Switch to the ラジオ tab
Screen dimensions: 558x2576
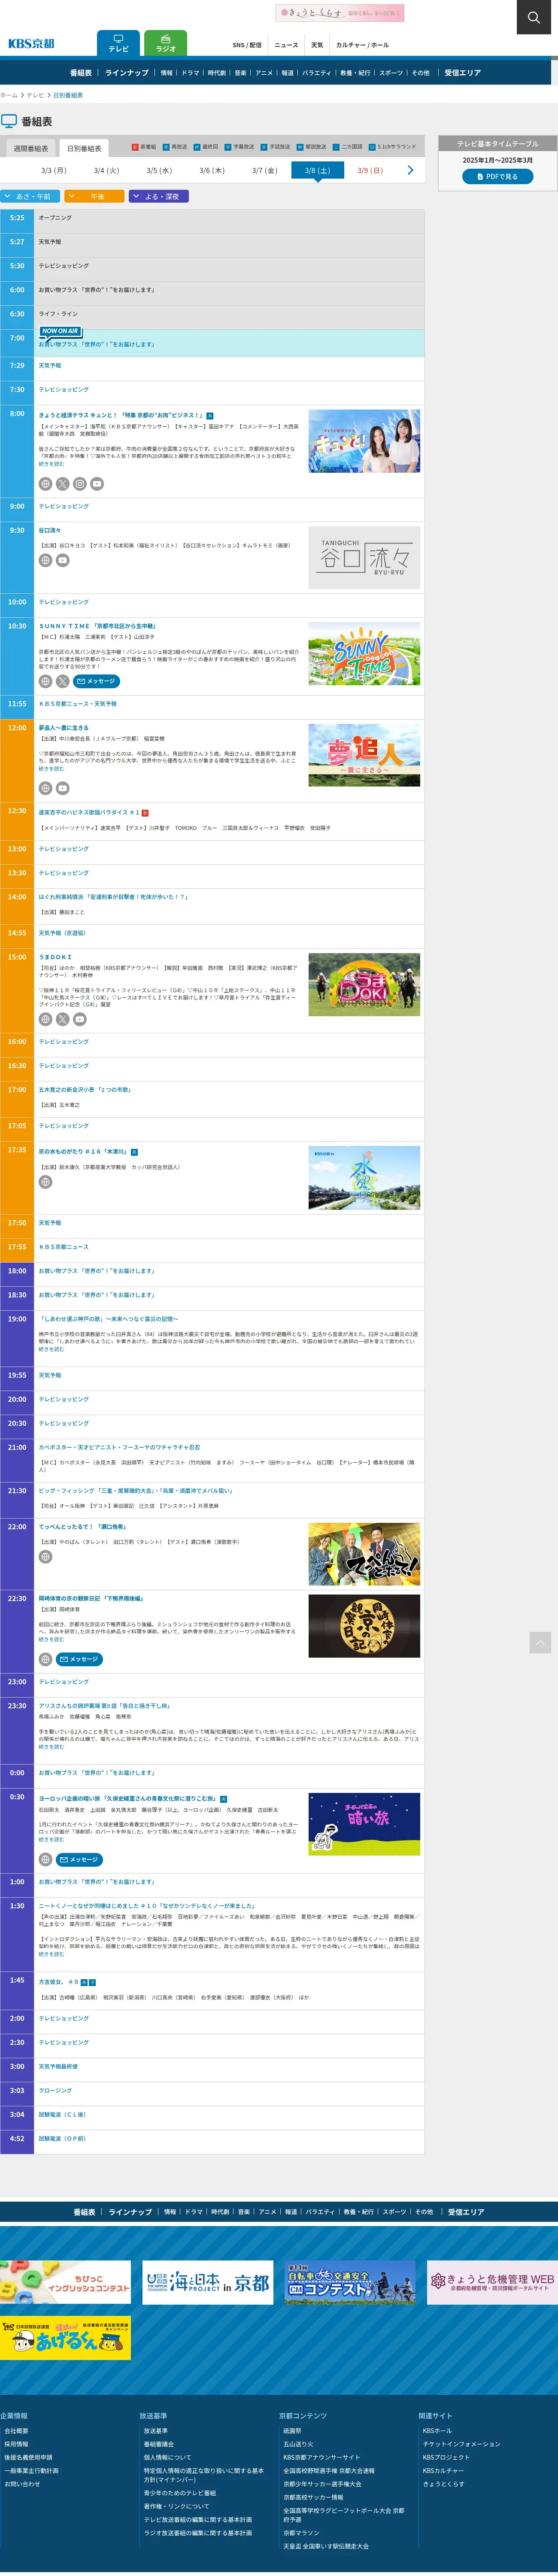coord(166,43)
